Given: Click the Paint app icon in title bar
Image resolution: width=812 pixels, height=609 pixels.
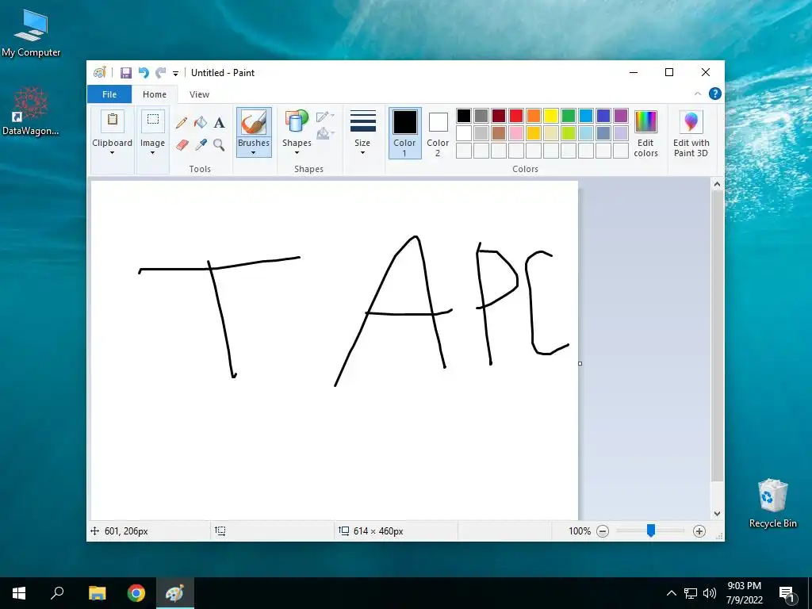Looking at the screenshot, I should click(x=99, y=73).
